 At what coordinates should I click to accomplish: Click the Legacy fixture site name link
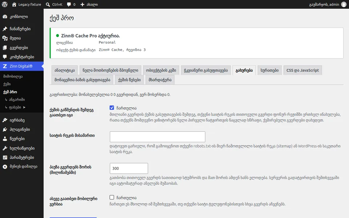(x=30, y=4)
